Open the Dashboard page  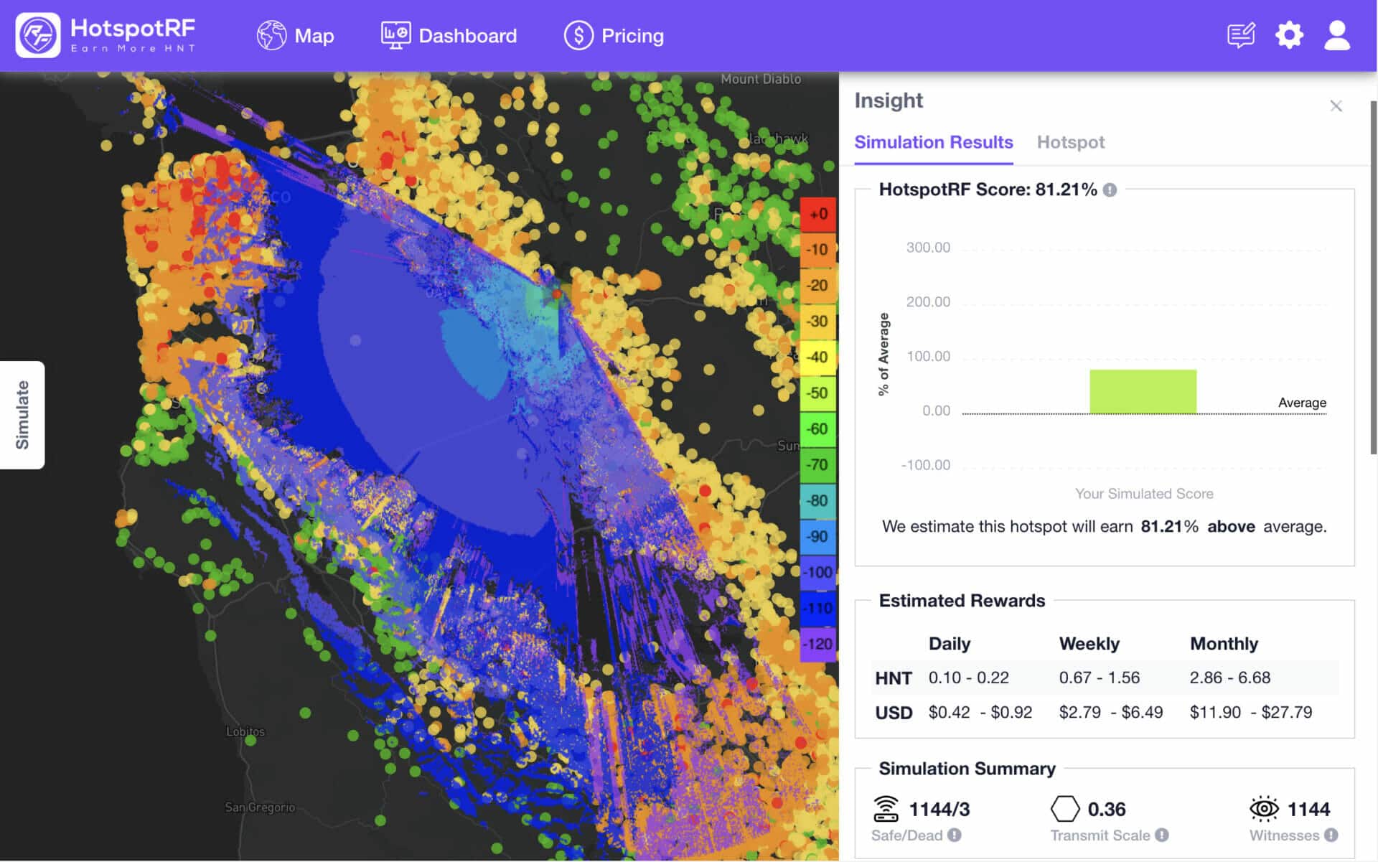click(449, 35)
